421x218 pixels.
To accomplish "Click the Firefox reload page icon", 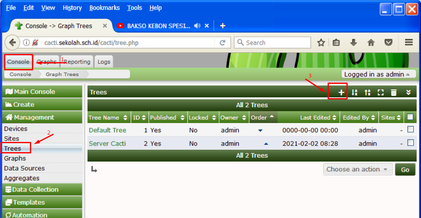I will (223, 43).
